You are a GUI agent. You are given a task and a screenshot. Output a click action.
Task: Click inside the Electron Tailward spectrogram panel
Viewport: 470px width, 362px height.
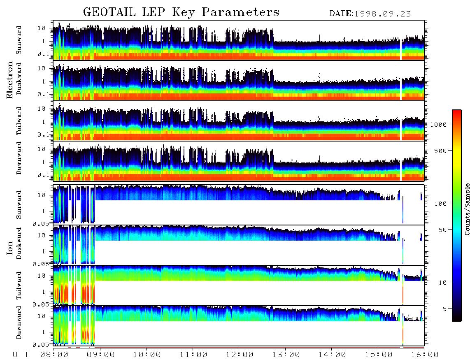click(239, 121)
